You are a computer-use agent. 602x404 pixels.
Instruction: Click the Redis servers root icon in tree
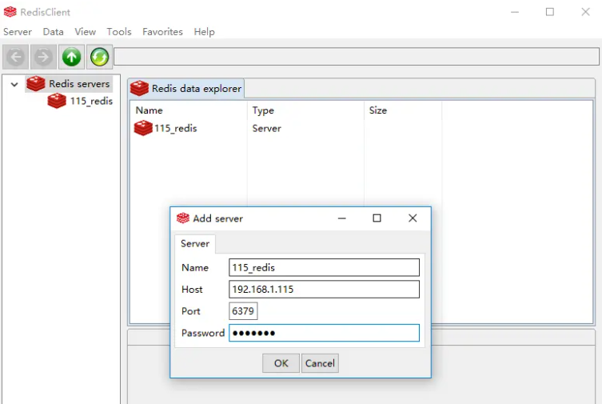[x=36, y=84]
